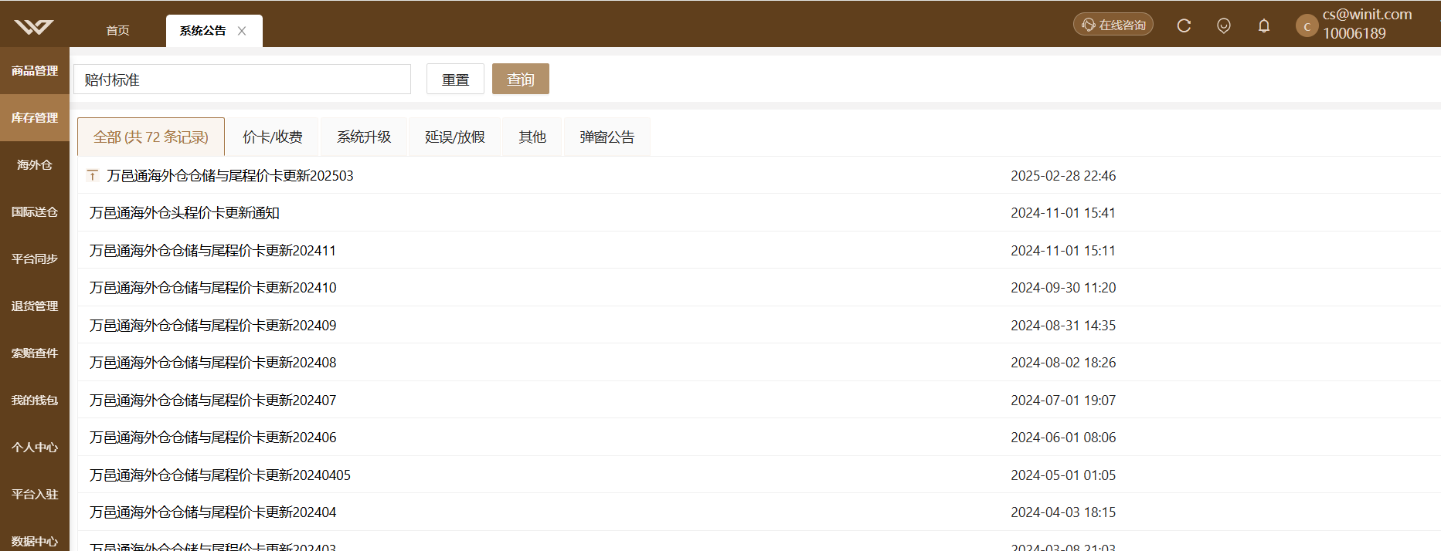Click date 2025-02-28 22:46
1441x551 pixels.
point(1063,176)
